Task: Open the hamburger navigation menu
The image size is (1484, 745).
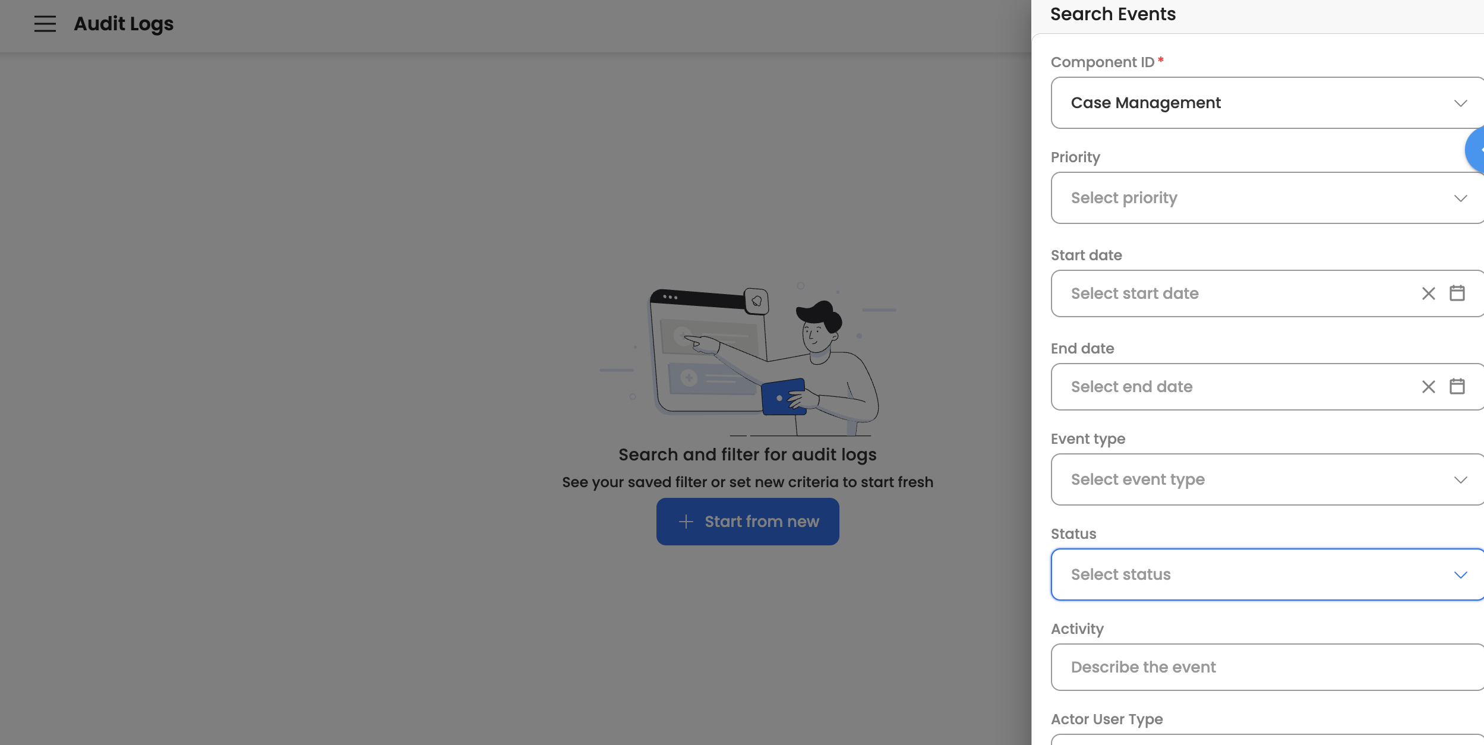Action: pos(45,24)
